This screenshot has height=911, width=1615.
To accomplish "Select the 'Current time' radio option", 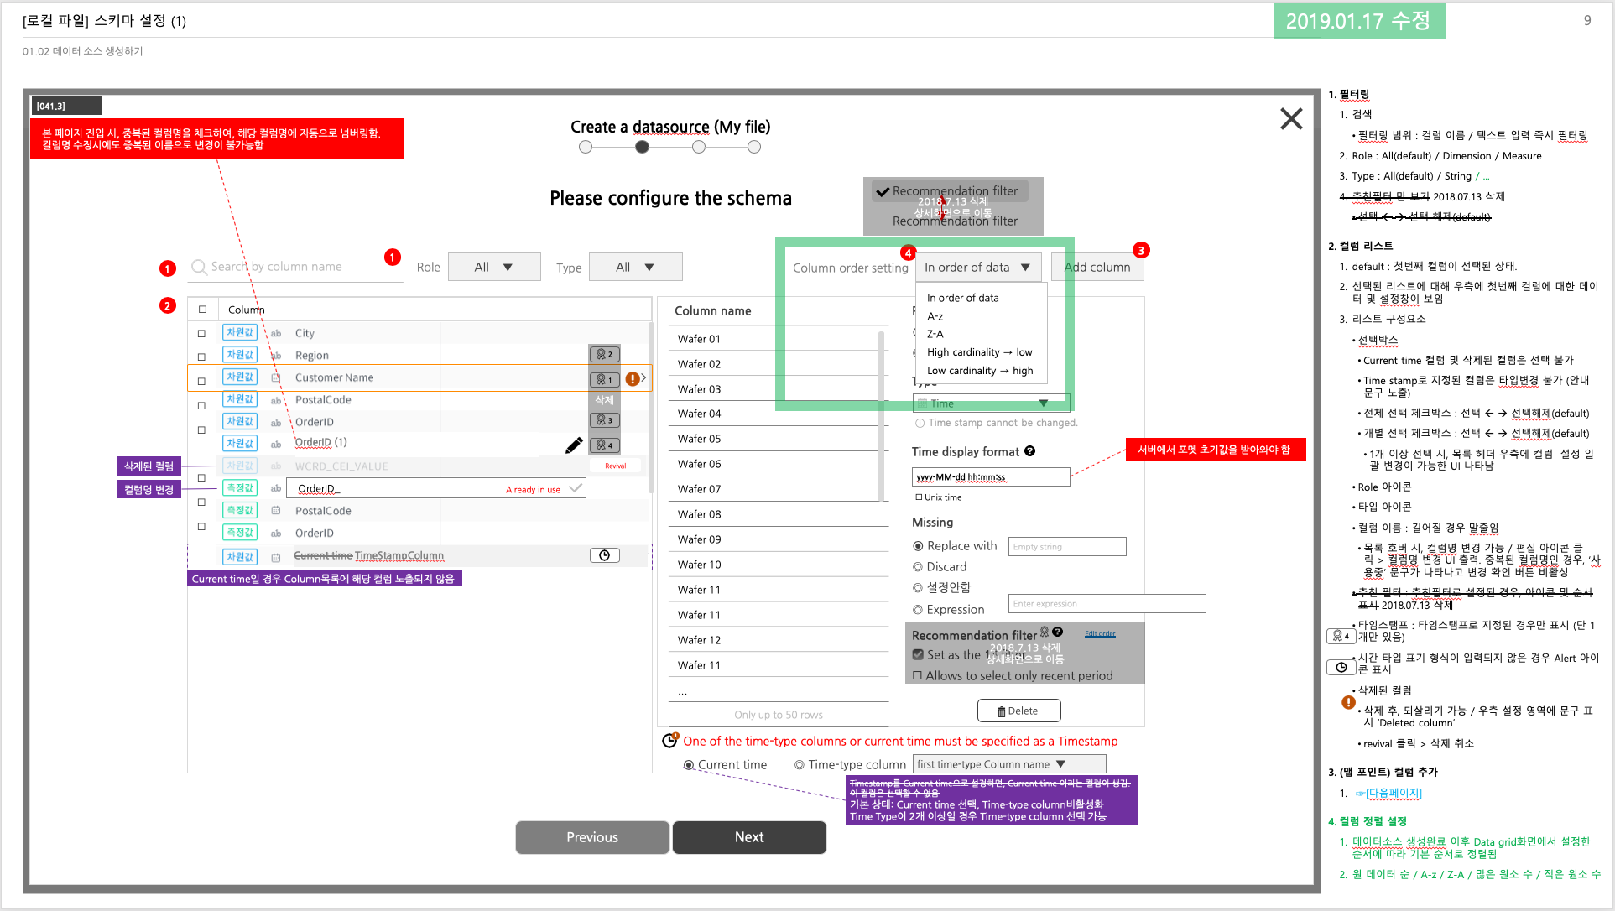I will click(689, 765).
